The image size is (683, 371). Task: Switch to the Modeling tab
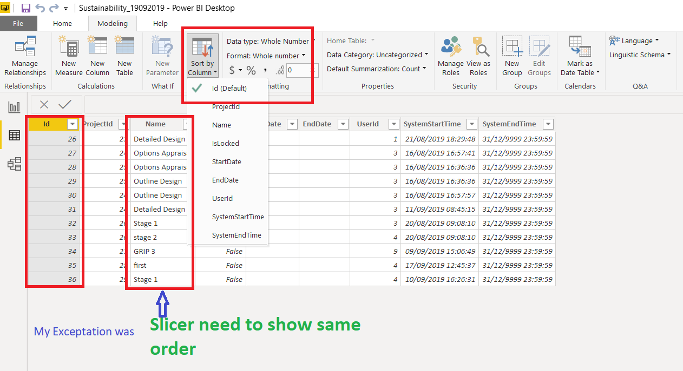pyautogui.click(x=113, y=23)
